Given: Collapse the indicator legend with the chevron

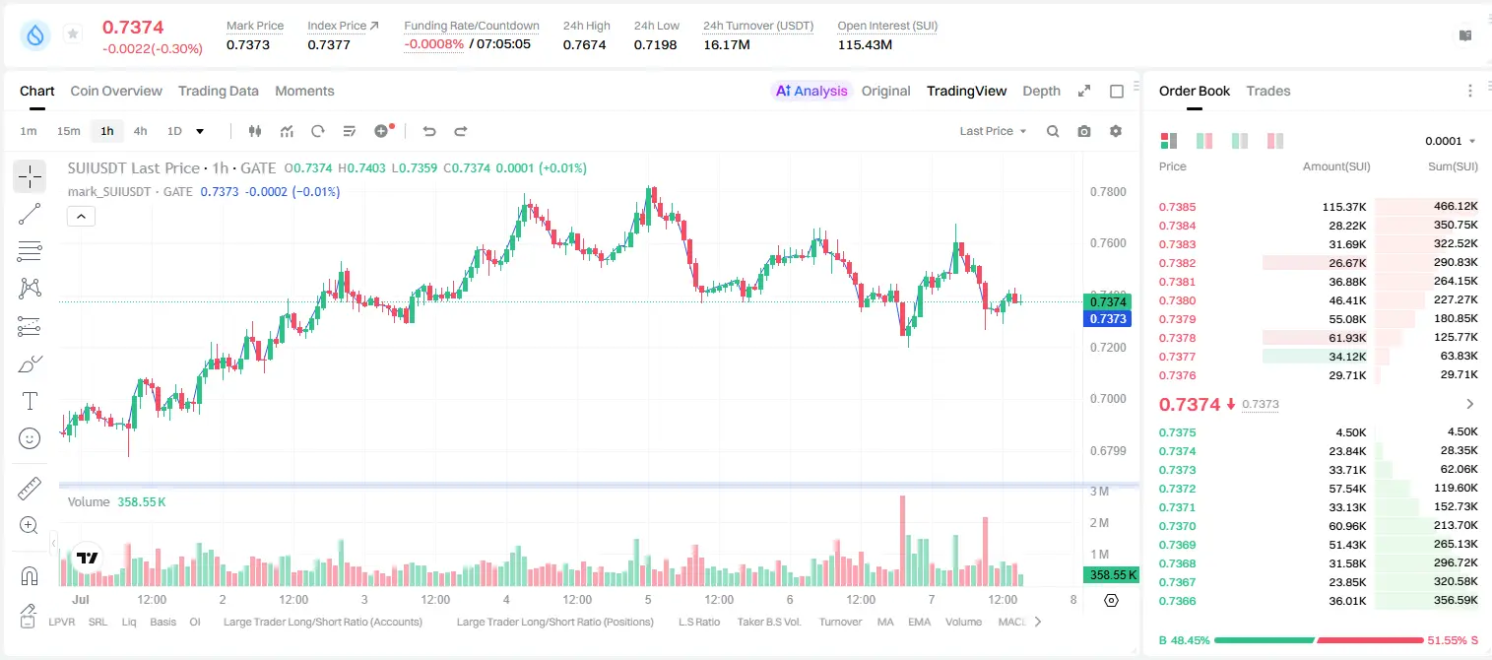Looking at the screenshot, I should click(81, 216).
